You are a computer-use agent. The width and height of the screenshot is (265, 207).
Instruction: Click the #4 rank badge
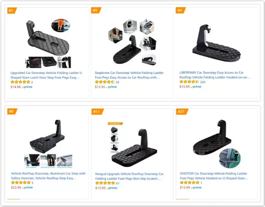(x=181, y=10)
